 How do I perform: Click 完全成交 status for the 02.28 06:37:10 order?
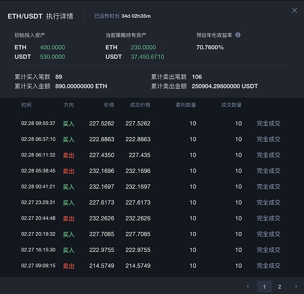click(269, 139)
